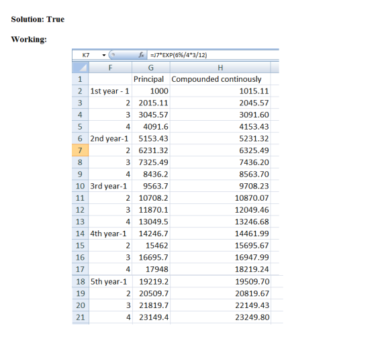
Task: Click the cell with value 1015.11
Action: pyautogui.click(x=220, y=91)
